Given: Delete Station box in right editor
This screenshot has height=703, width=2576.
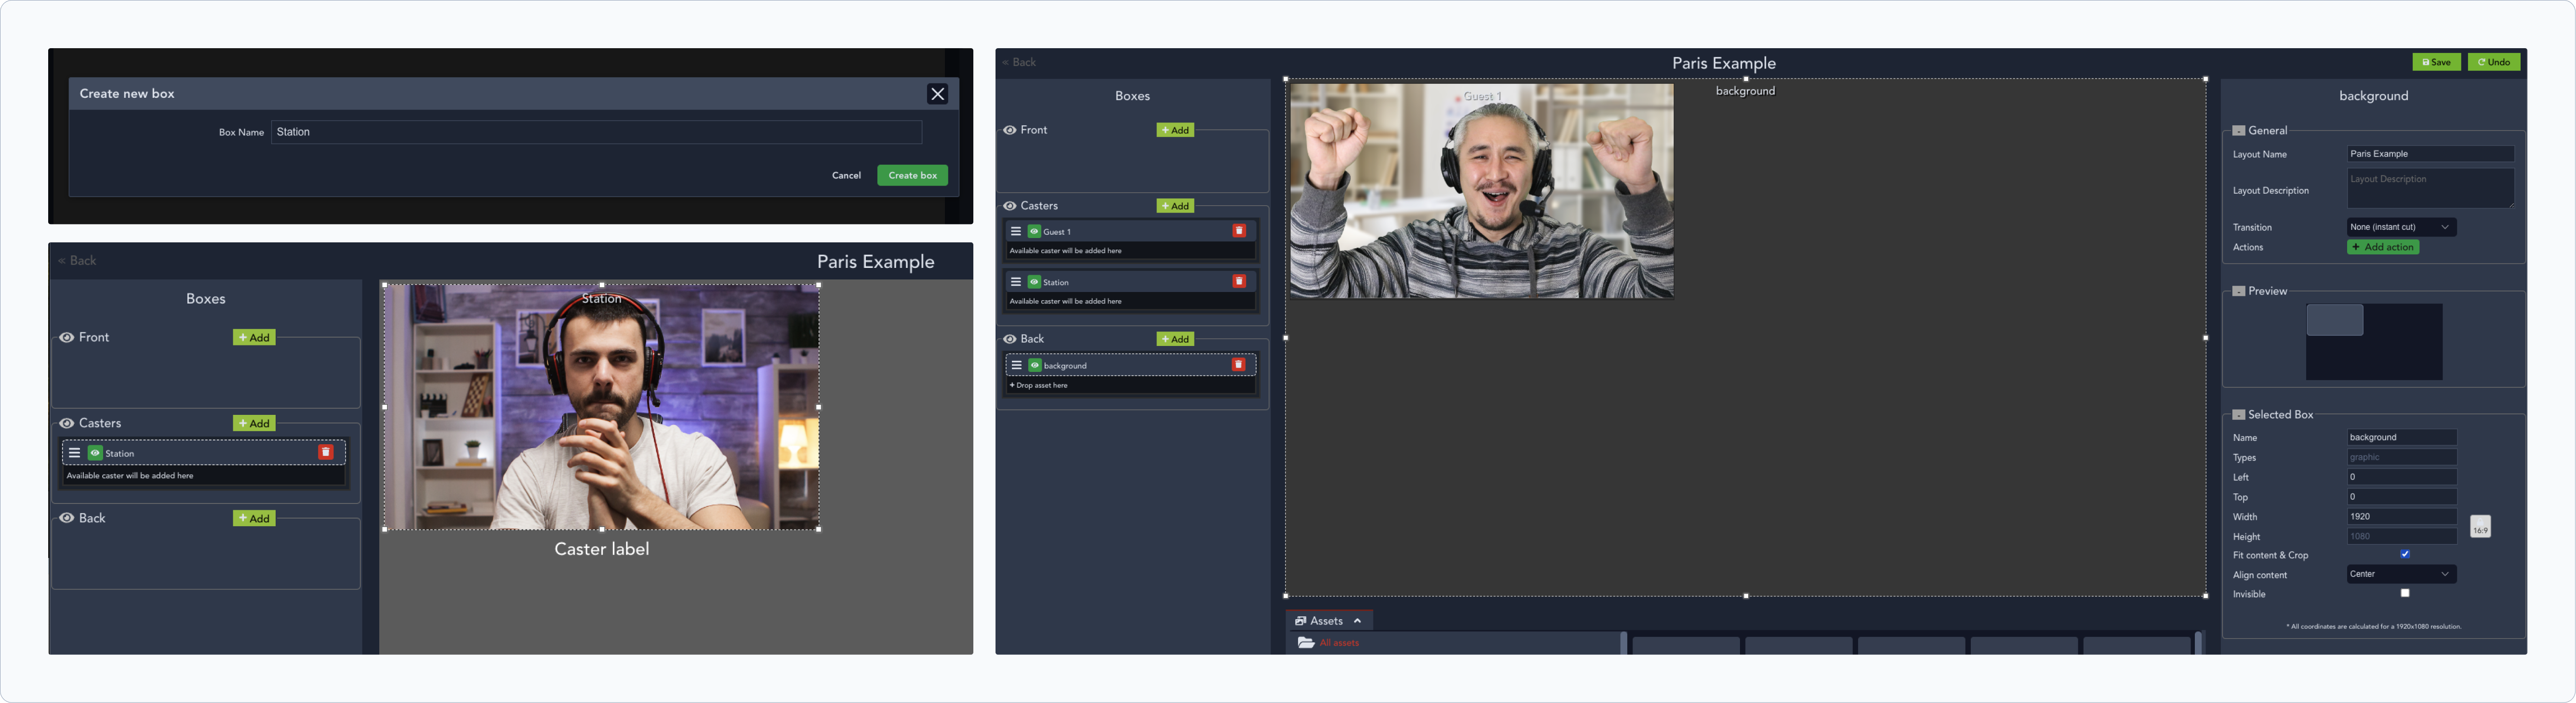Looking at the screenshot, I should (x=1239, y=281).
